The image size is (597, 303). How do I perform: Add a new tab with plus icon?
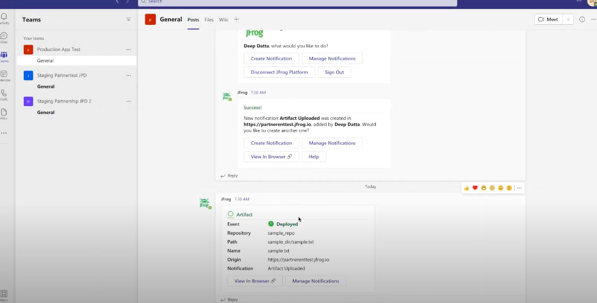(x=237, y=20)
